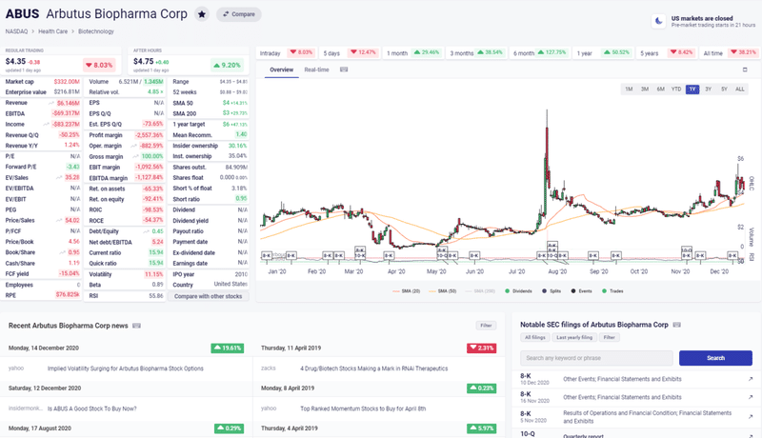Open the dark mode moon icon
762x438 pixels.
658,21
